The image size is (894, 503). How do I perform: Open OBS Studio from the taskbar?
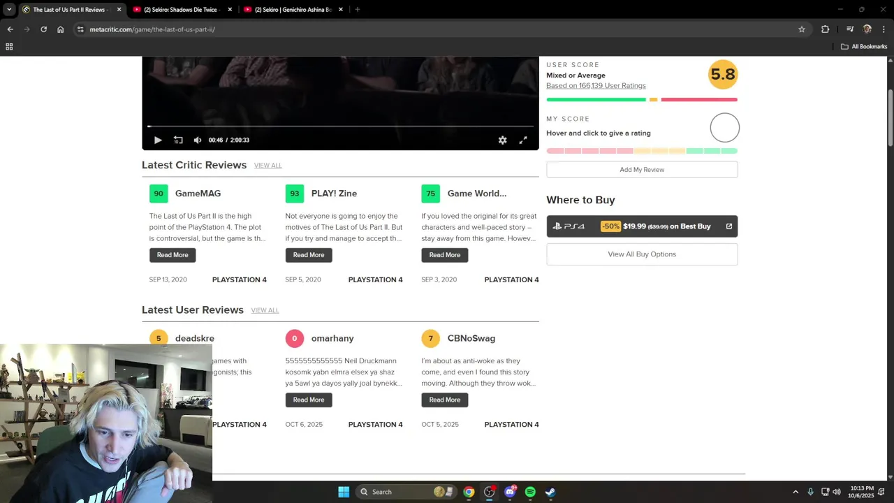pos(490,492)
